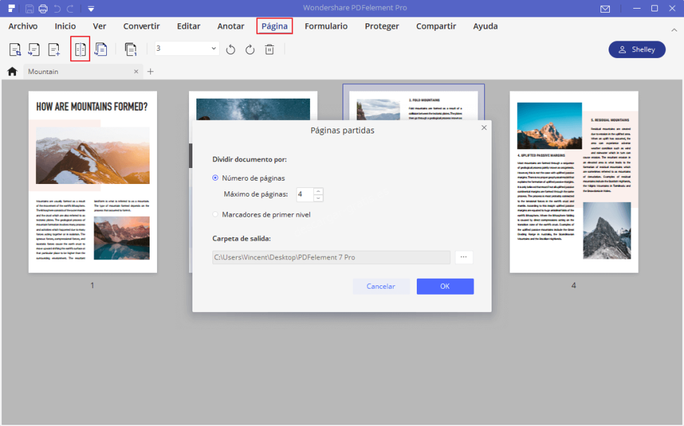Increase Máximo de páginas with up arrow

click(319, 191)
